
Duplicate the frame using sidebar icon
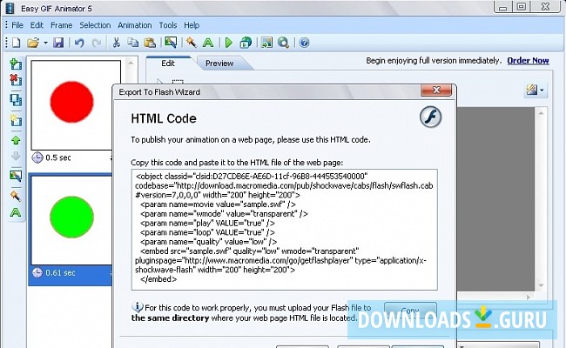(x=16, y=99)
